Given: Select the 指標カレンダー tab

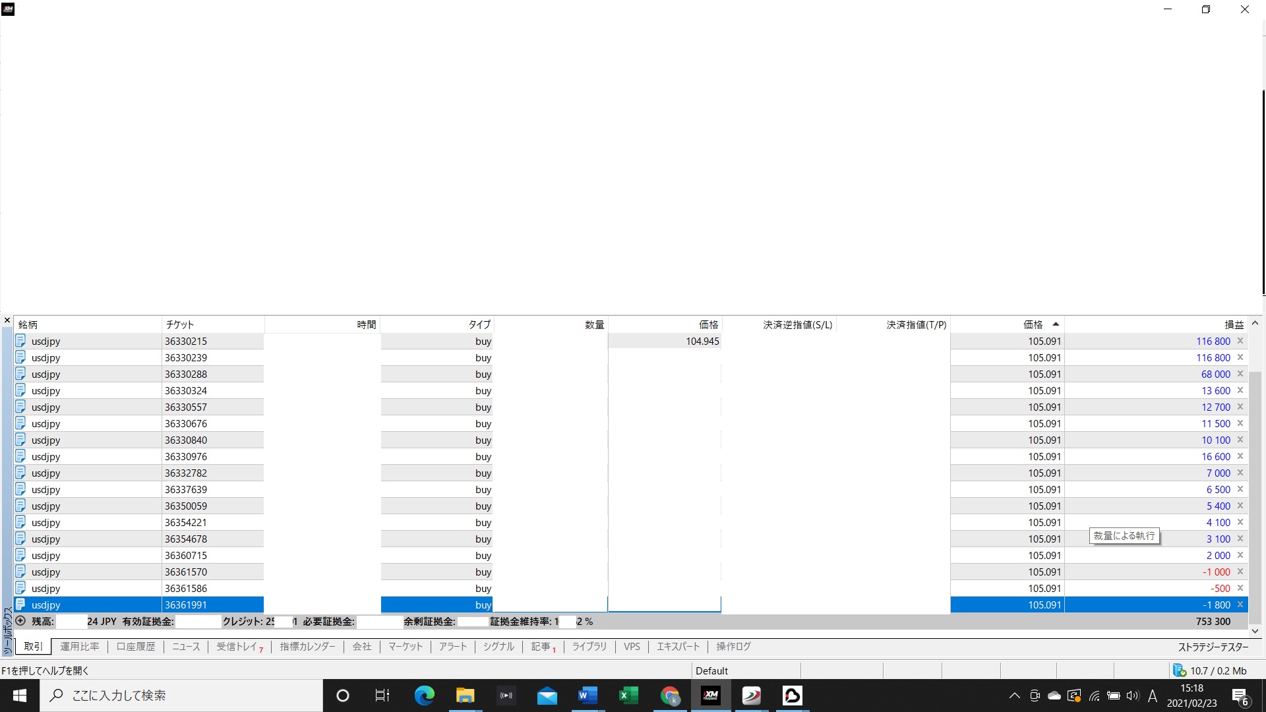Looking at the screenshot, I should click(x=307, y=647).
